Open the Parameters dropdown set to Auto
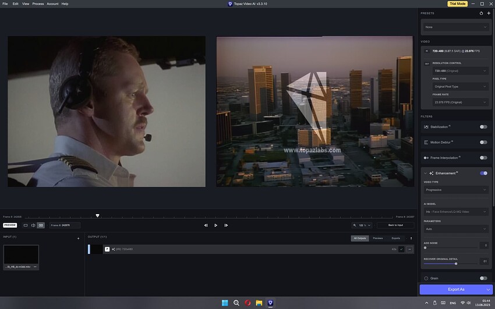495x309 pixels. point(456,229)
